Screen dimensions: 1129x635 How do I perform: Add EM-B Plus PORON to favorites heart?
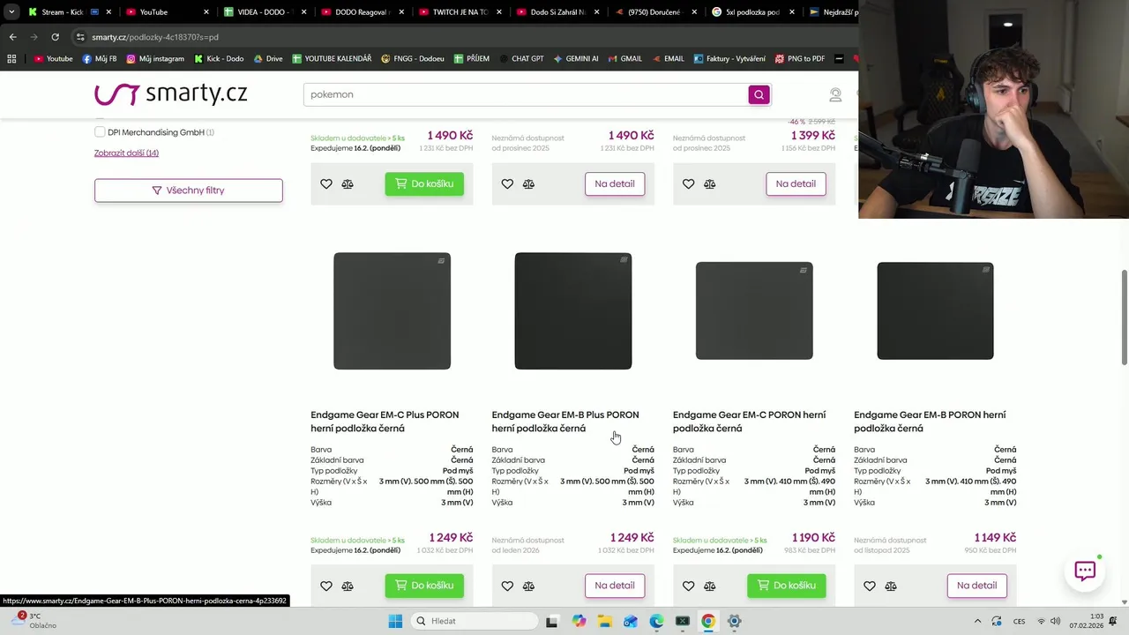[507, 586]
